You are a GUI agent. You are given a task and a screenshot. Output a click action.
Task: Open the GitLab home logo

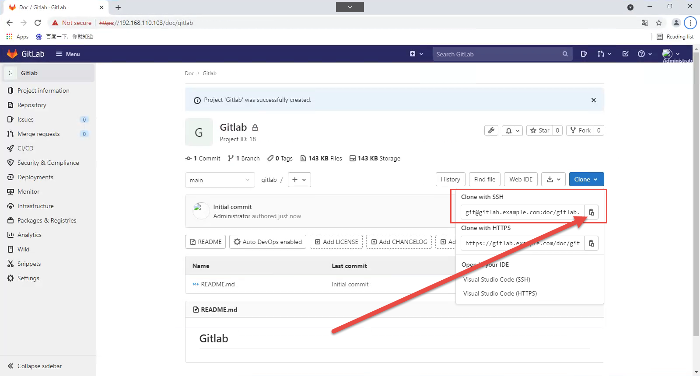coord(26,54)
